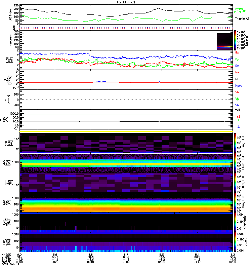
Task: Click the Keogram 6×10⁴ color bar tick
Action: pyautogui.click(x=241, y=32)
